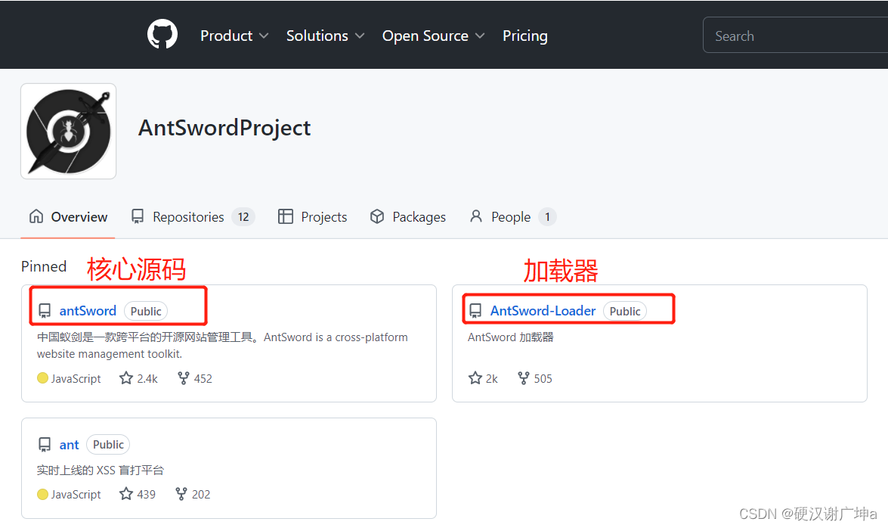Viewport: 888px width, 528px height.
Task: Open the Repositories tab
Action: click(x=193, y=216)
